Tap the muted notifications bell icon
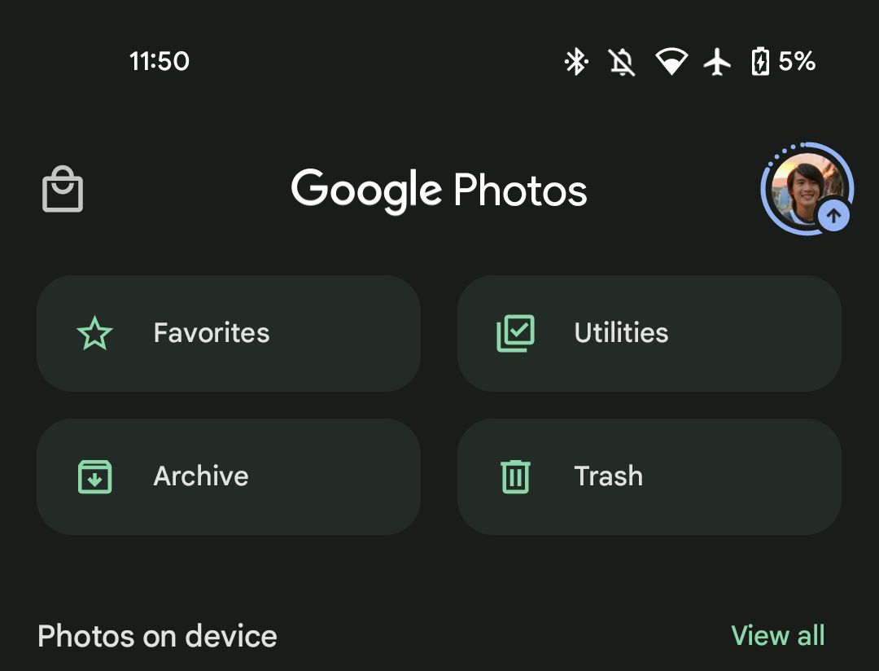Viewport: 879px width, 671px height. (x=623, y=62)
